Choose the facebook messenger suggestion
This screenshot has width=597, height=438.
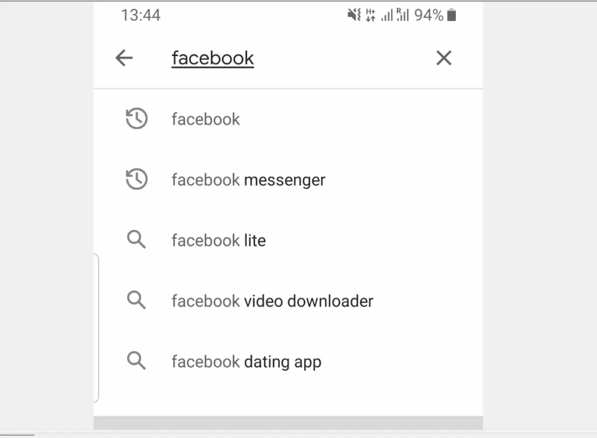(248, 180)
